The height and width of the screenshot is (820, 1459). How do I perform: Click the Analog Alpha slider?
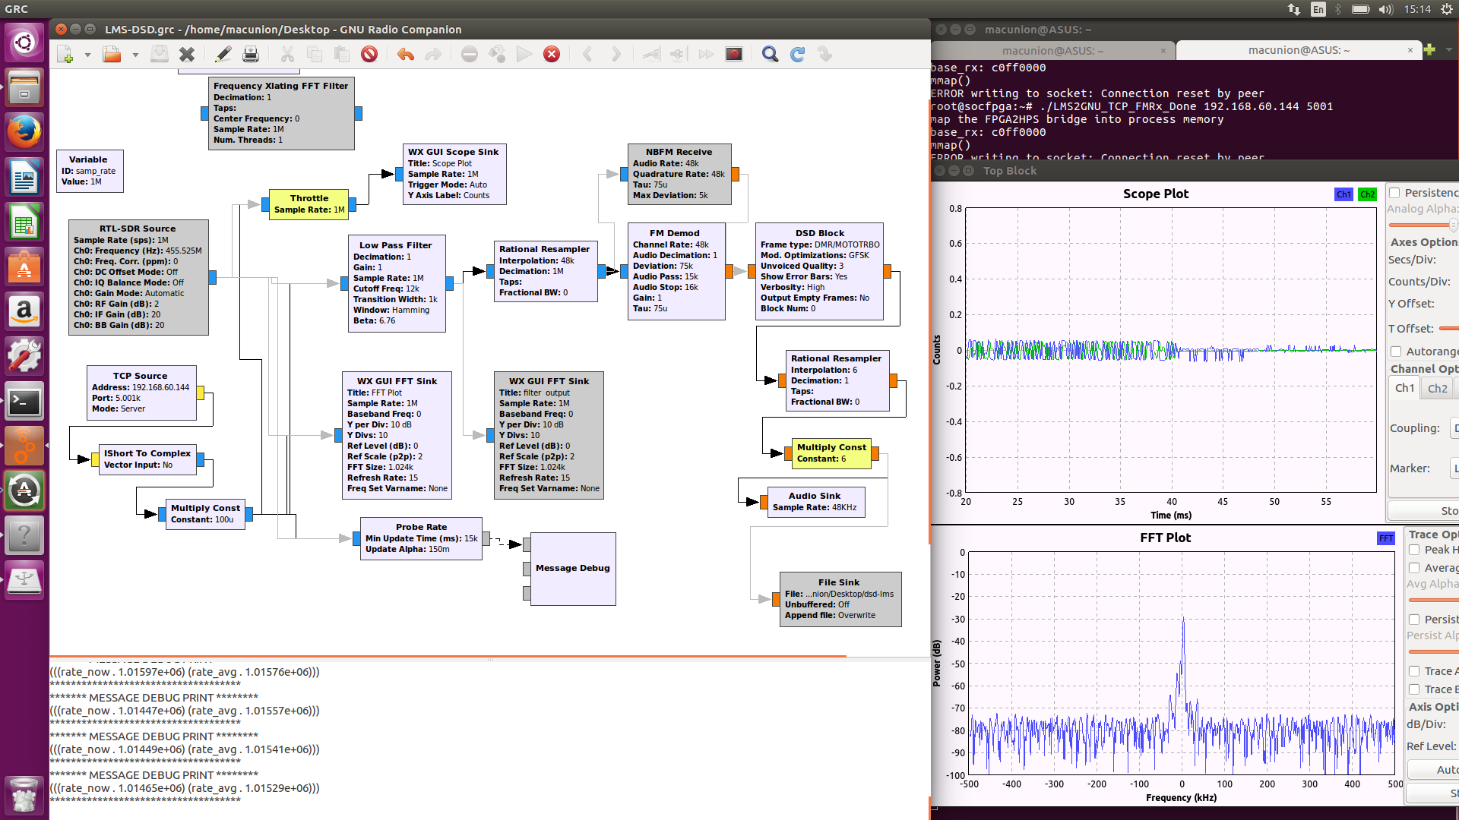(1423, 225)
